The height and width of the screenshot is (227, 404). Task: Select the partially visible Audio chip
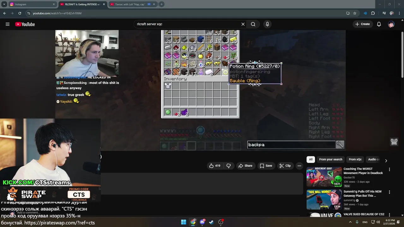374,160
